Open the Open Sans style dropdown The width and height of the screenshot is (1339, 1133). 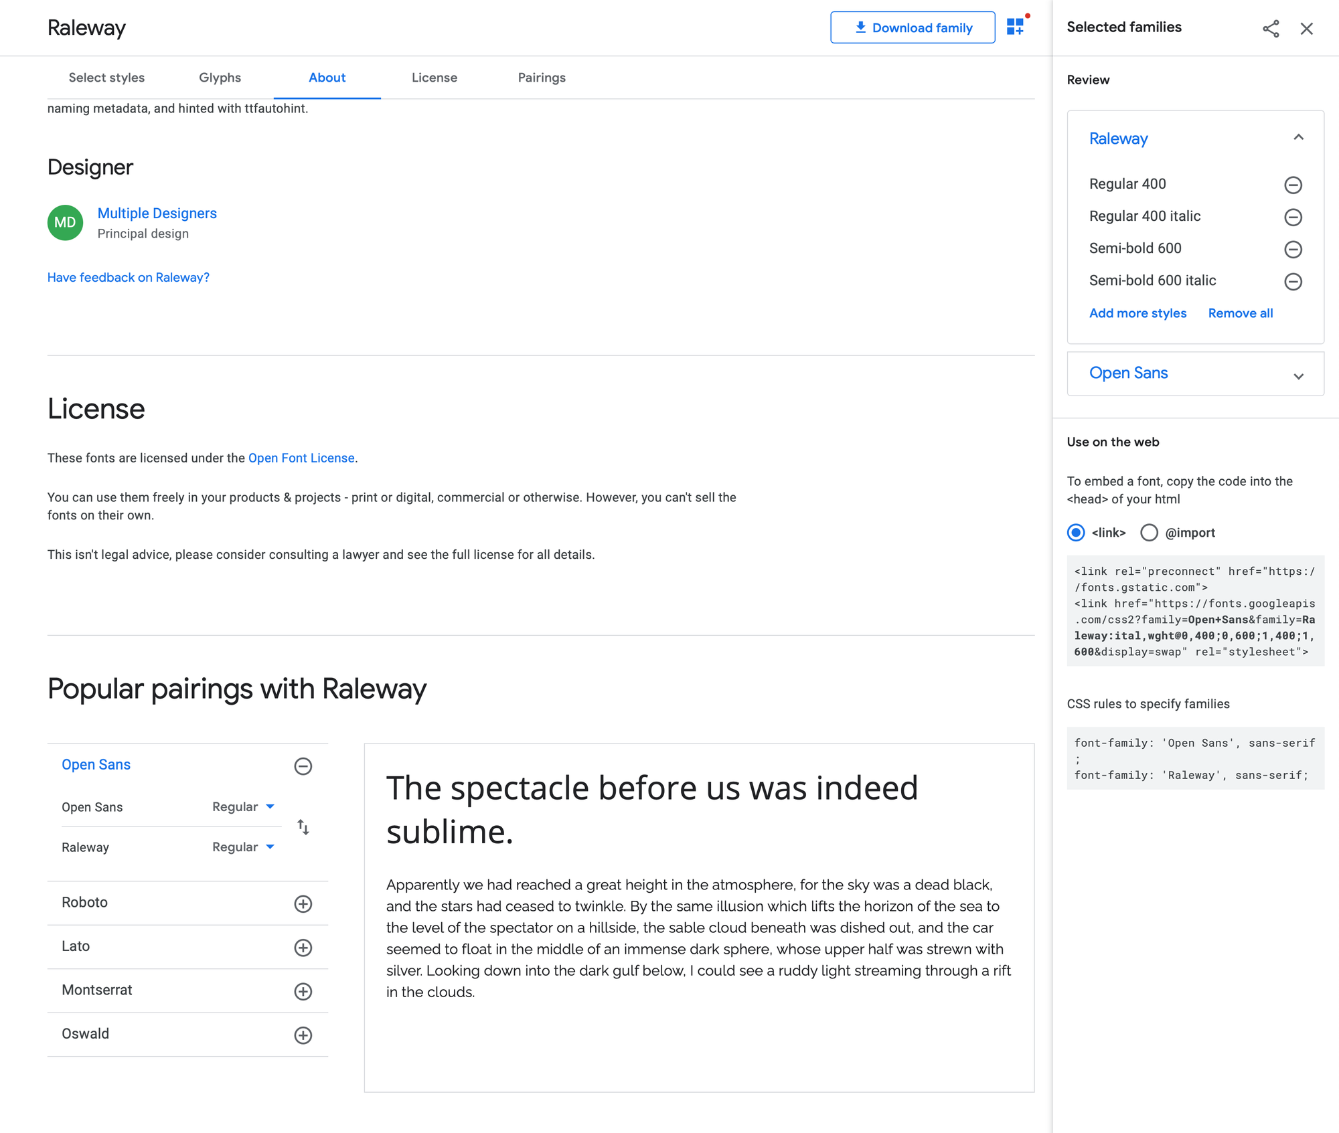click(243, 806)
